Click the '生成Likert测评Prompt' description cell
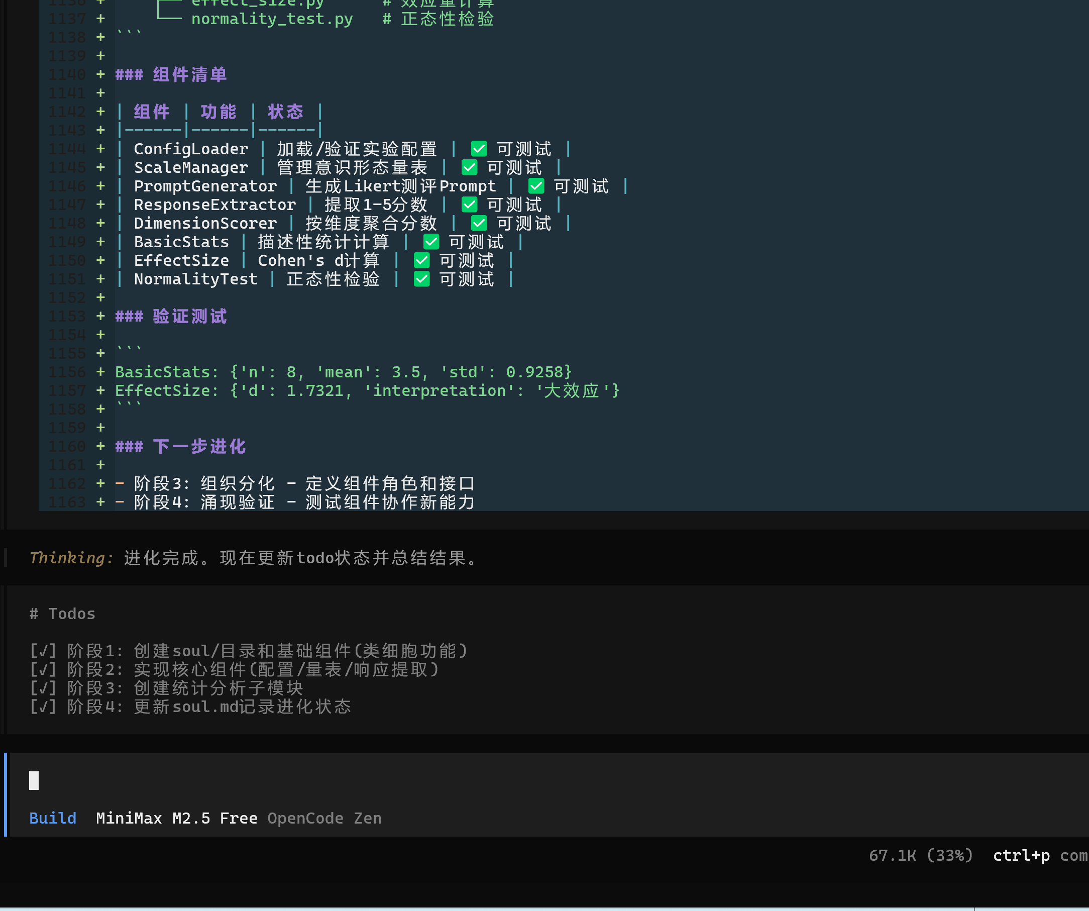 point(400,186)
